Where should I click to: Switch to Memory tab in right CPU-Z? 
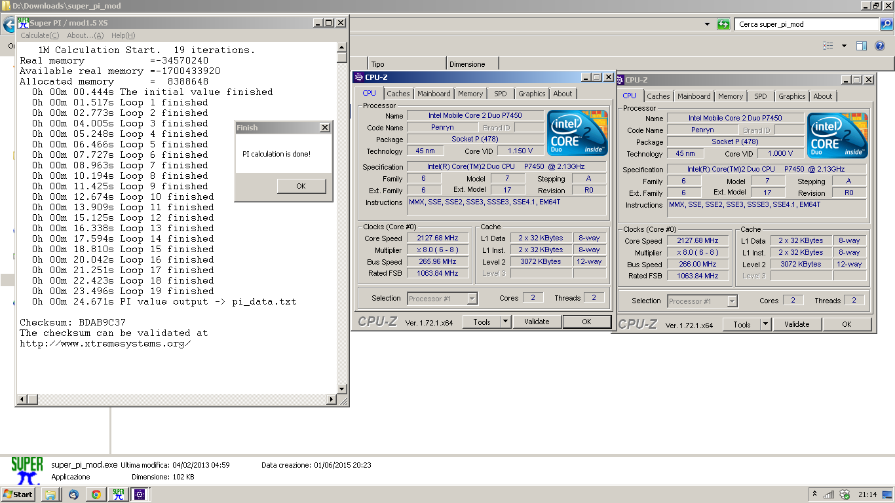(x=731, y=96)
